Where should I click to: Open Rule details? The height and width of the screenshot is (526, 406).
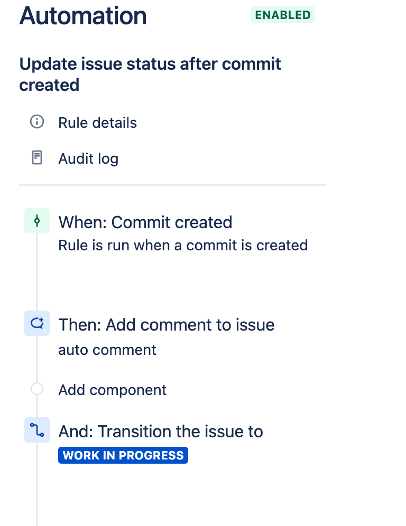tap(97, 123)
